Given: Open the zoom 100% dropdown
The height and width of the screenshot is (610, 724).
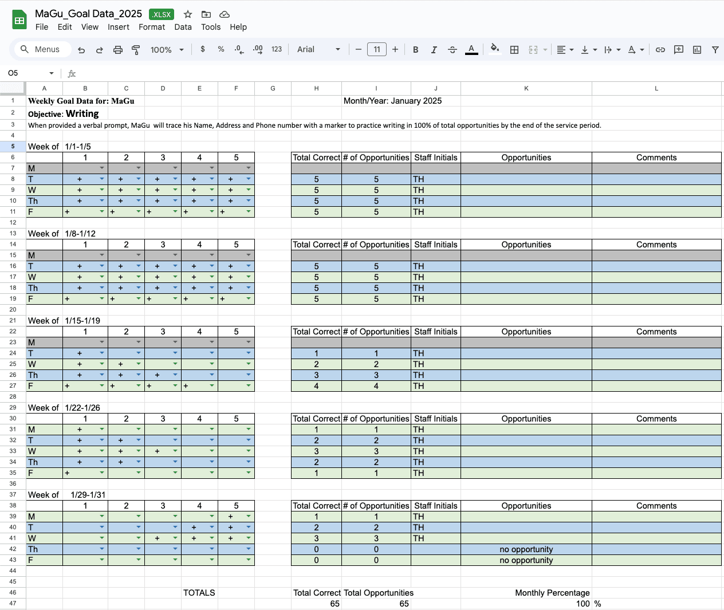Looking at the screenshot, I should [167, 50].
